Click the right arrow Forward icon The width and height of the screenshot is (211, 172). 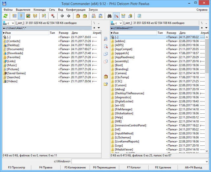(x=68, y=15)
